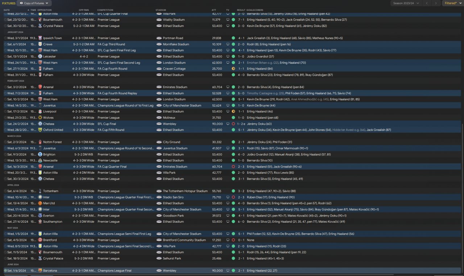Tick the selection circle for the Leicester fixture
The width and height of the screenshot is (464, 276).
click(x=5, y=57)
